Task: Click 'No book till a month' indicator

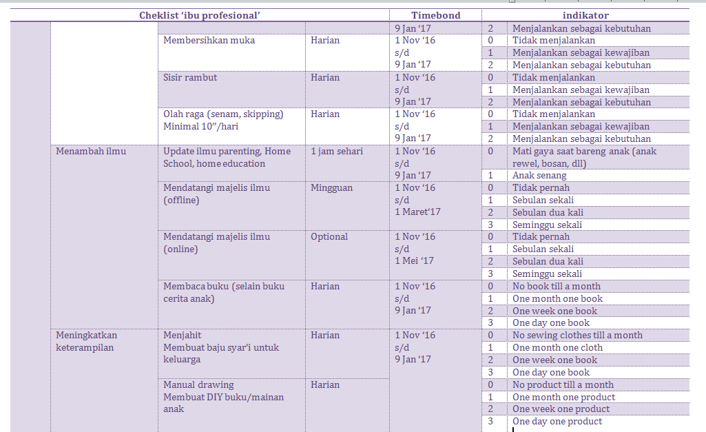Action: (x=557, y=287)
